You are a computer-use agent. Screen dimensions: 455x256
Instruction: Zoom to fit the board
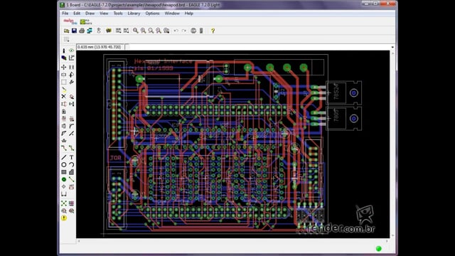pos(136,31)
